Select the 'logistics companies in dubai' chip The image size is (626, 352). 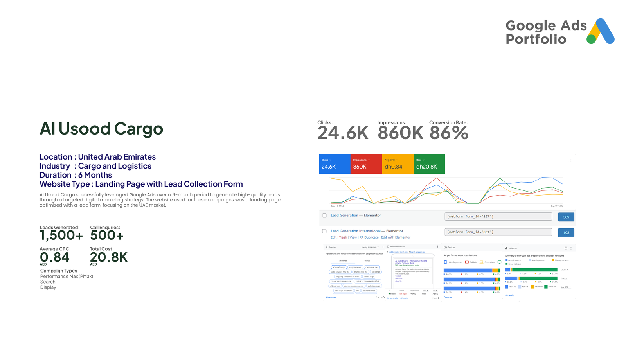367,281
